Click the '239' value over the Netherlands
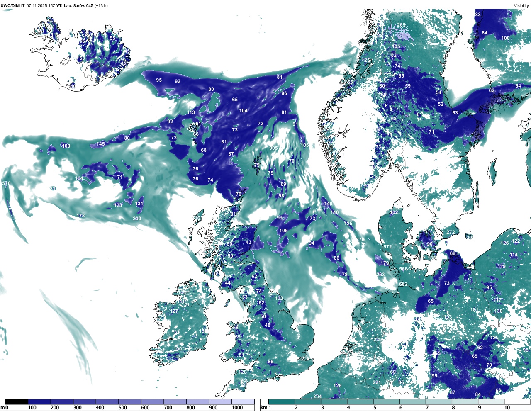 (x=378, y=340)
